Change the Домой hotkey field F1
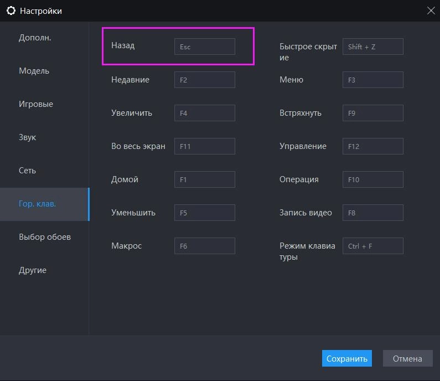440x381 pixels. [x=204, y=179]
